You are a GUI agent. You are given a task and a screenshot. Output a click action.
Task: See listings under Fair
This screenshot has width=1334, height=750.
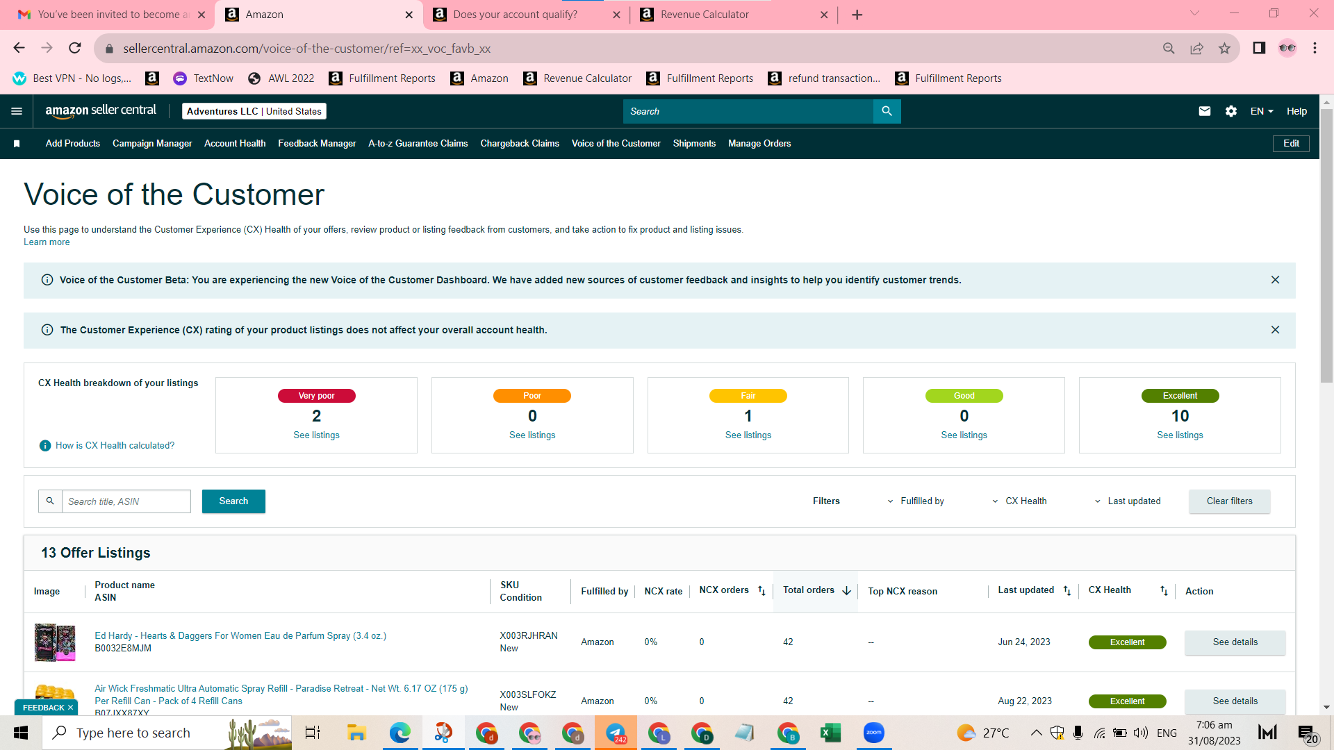click(748, 435)
